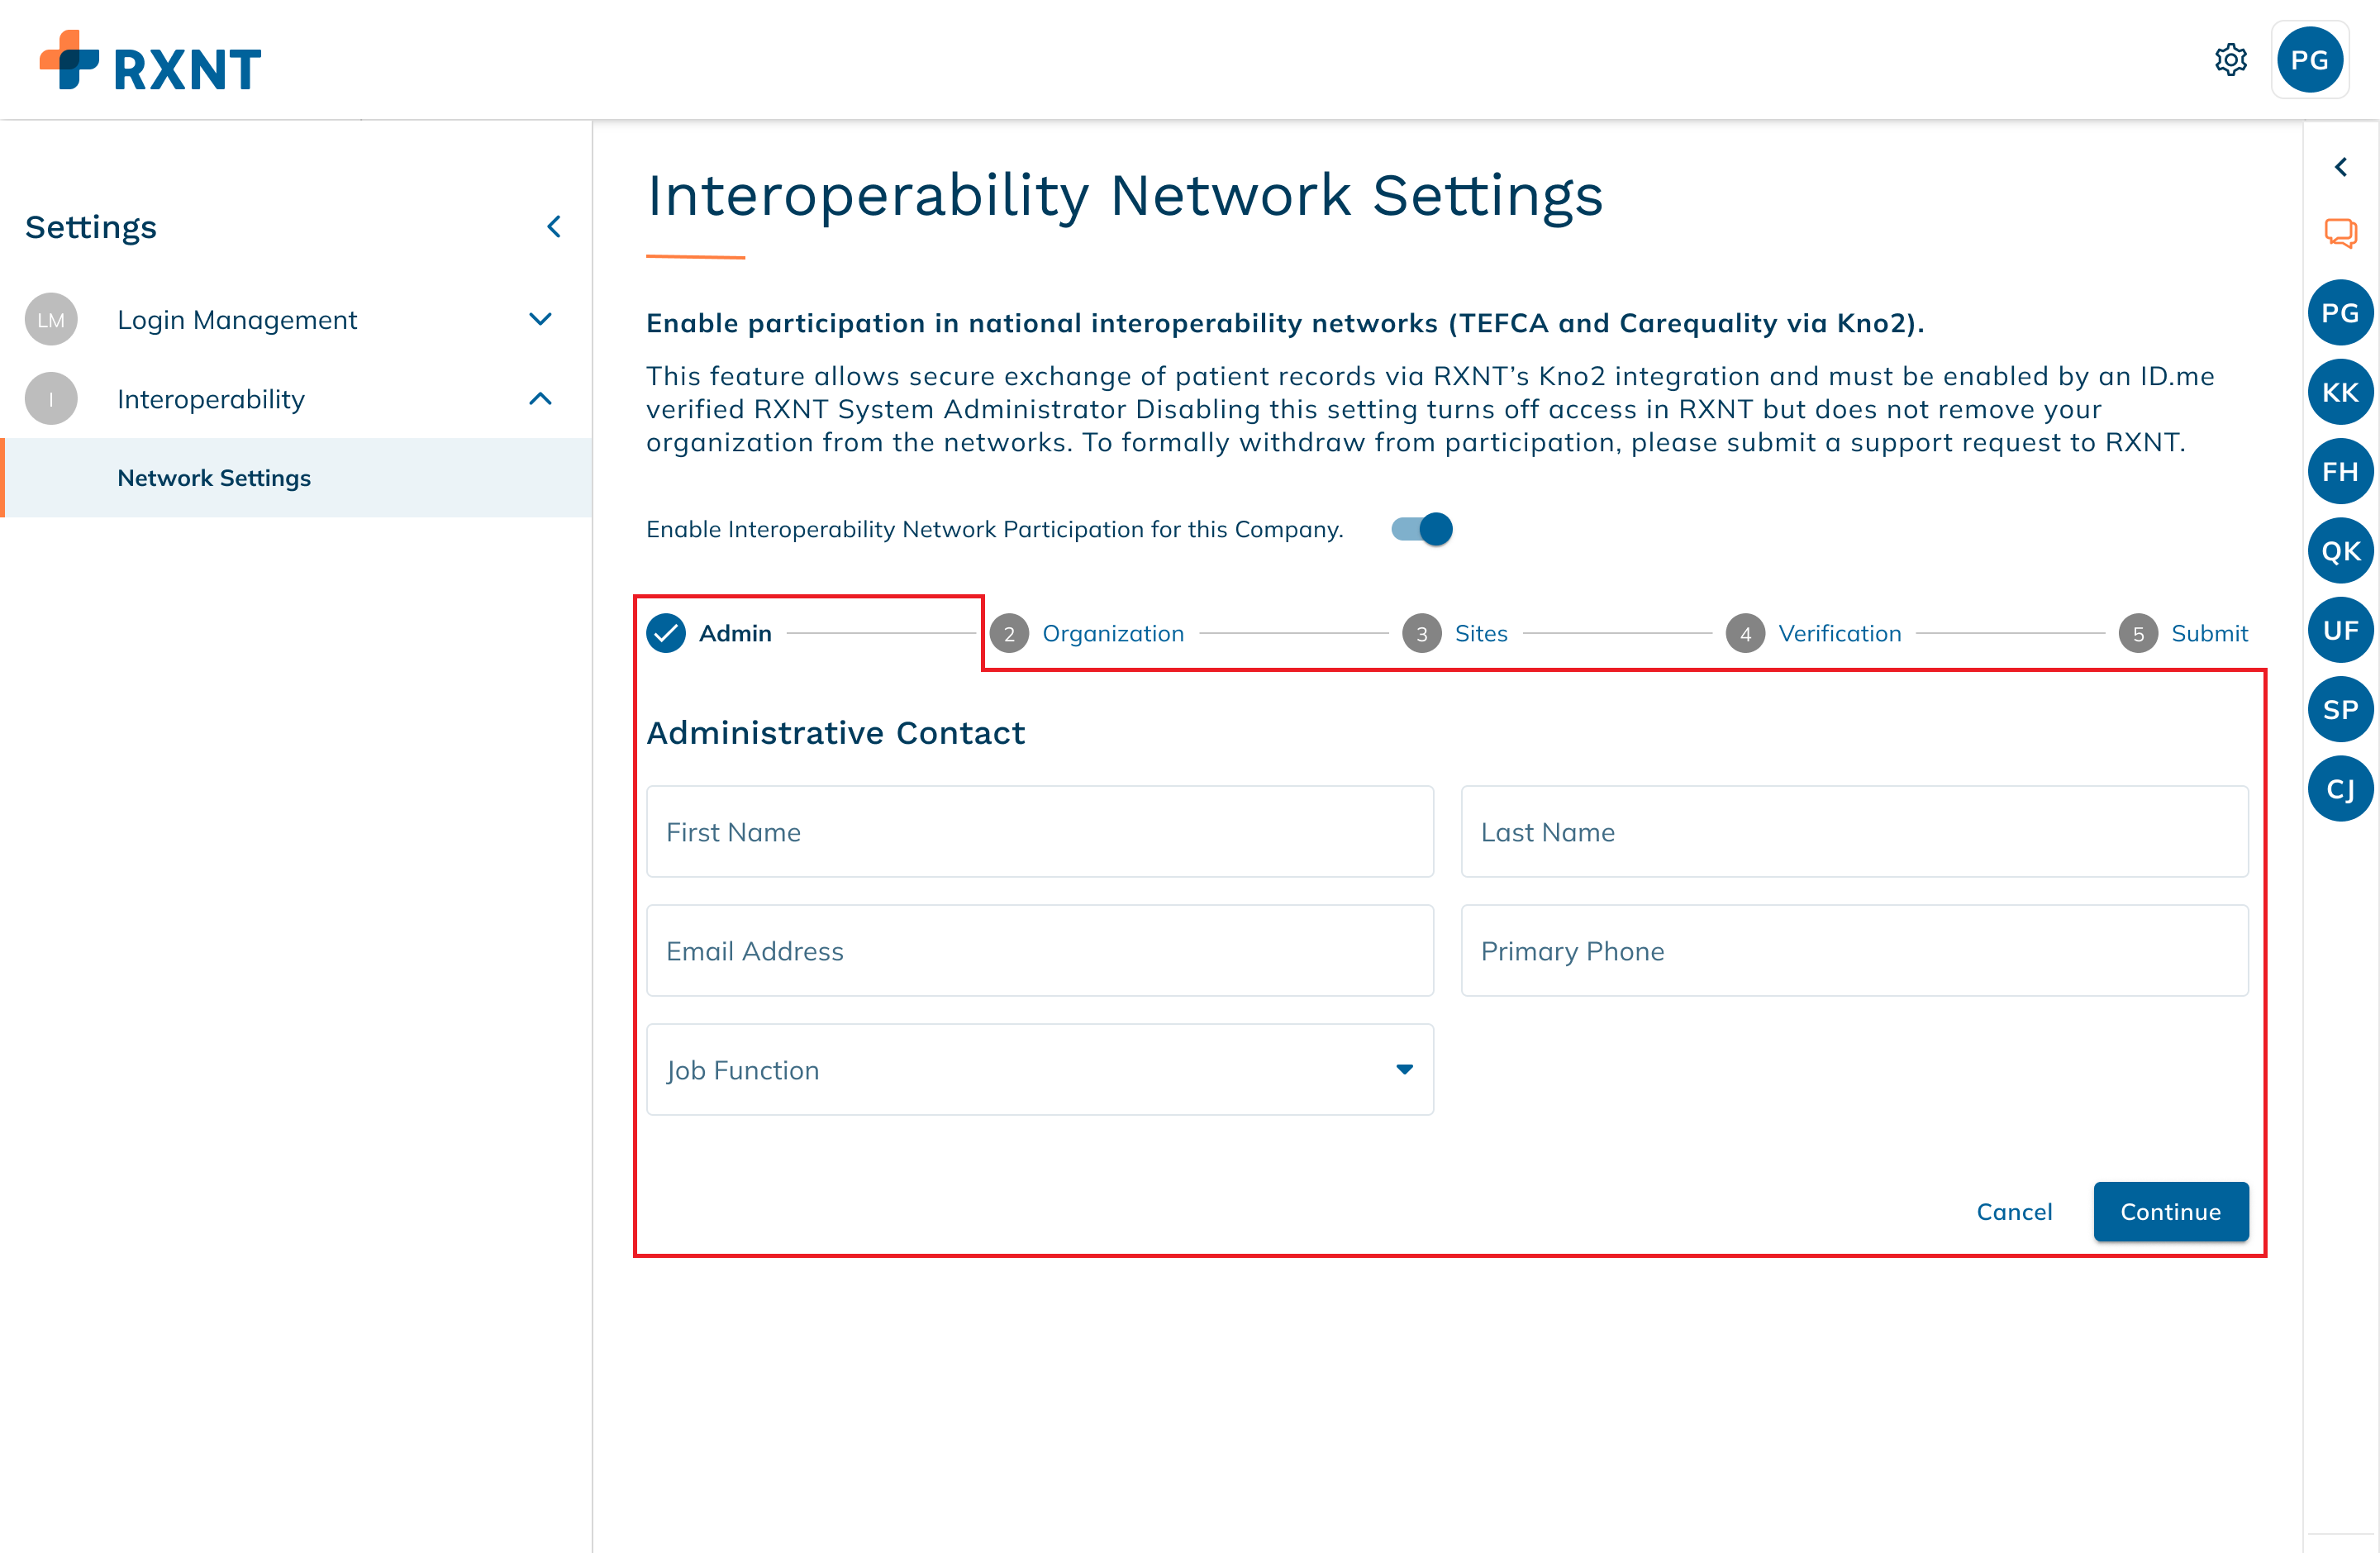Select the QK user avatar
Image resolution: width=2380 pixels, height=1553 pixels.
coord(2341,551)
